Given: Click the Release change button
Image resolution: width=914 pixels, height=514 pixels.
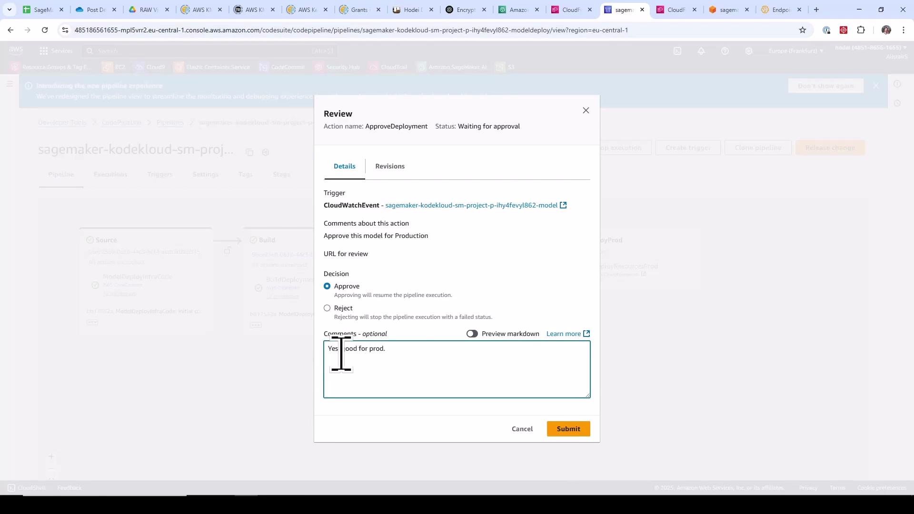Looking at the screenshot, I should (x=830, y=148).
